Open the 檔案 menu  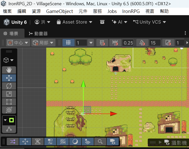coord(7,11)
